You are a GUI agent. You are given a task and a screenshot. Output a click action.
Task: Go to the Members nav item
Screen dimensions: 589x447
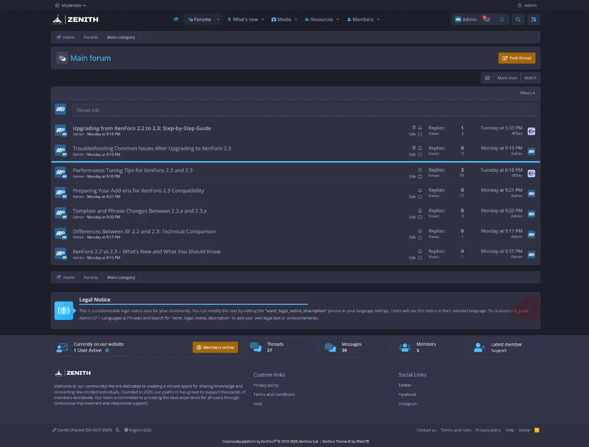(x=363, y=19)
